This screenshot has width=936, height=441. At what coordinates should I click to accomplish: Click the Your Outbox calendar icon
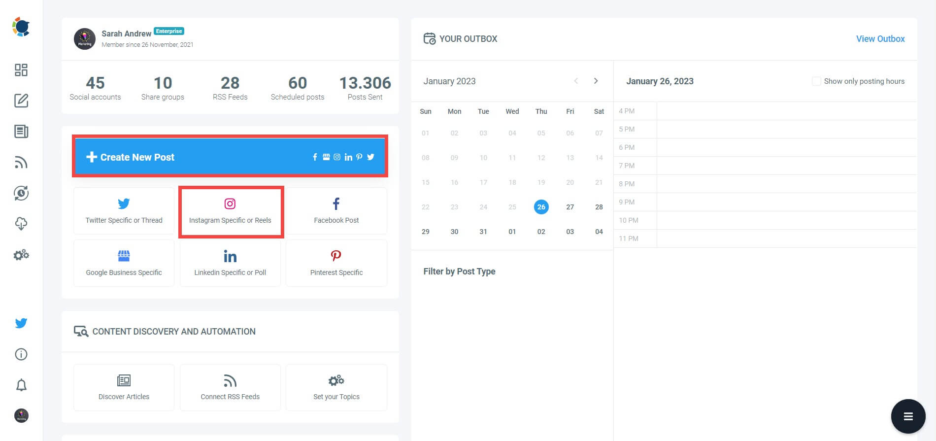point(430,38)
